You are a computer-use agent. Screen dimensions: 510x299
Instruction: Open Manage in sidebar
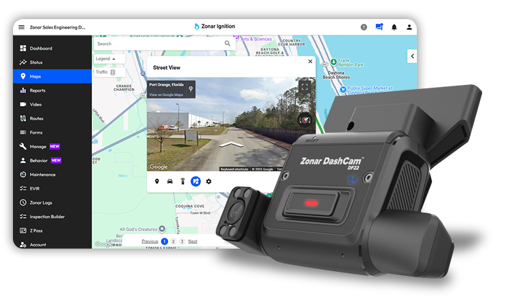coord(52,147)
